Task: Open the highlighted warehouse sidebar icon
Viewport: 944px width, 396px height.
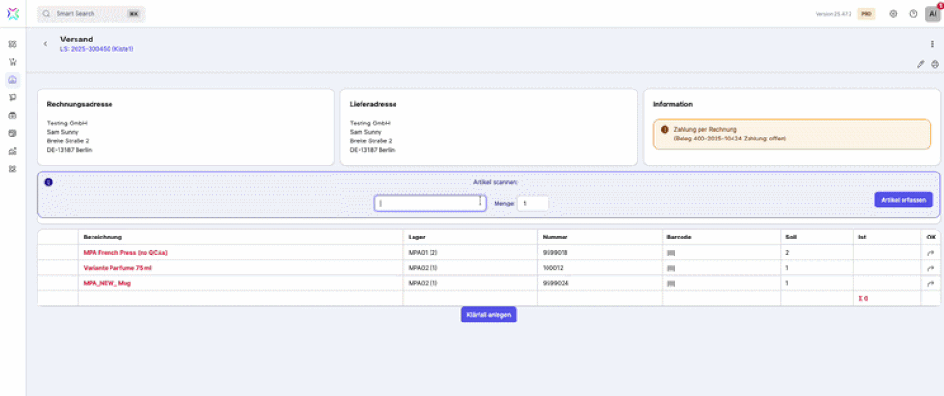Action: (13, 80)
